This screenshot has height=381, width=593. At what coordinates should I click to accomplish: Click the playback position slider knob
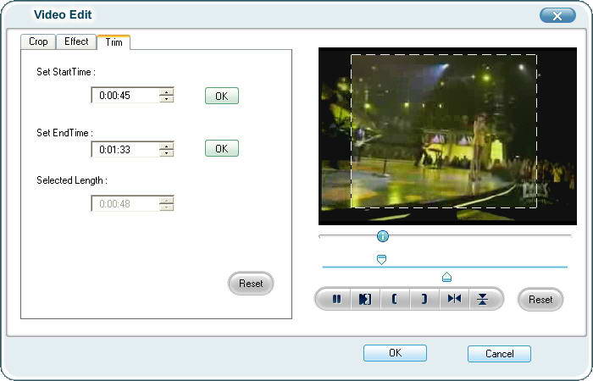click(383, 236)
